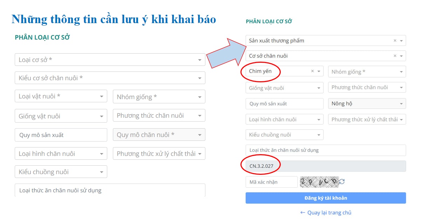Image resolution: width=422 pixels, height=220 pixels.
Task: Click "Quy mô sản xuất" field beside "Nông hộ"
Action: coord(284,104)
